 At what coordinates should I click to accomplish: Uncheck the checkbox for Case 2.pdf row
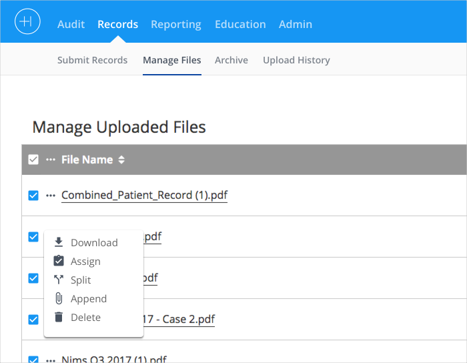[x=33, y=320]
